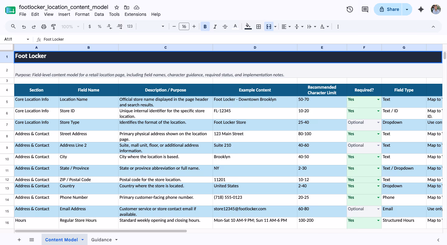Activate the paint format tool
Image resolution: width=447 pixels, height=245 pixels.
point(53,27)
